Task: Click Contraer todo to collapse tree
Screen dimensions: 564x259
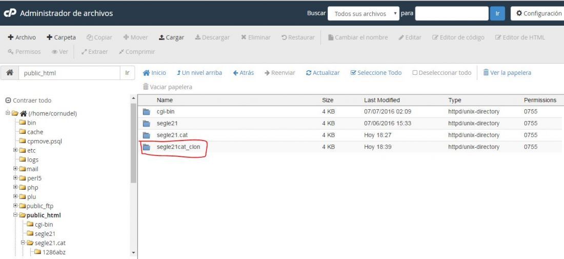Action: 29,101
